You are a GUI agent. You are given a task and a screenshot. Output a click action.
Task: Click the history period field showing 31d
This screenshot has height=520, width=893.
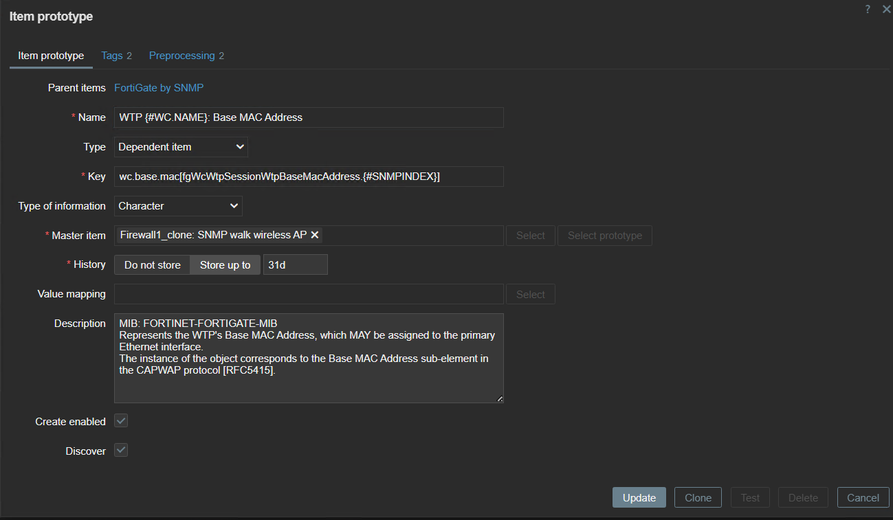tap(295, 265)
